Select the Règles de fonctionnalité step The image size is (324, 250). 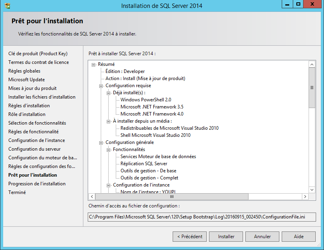point(33,132)
